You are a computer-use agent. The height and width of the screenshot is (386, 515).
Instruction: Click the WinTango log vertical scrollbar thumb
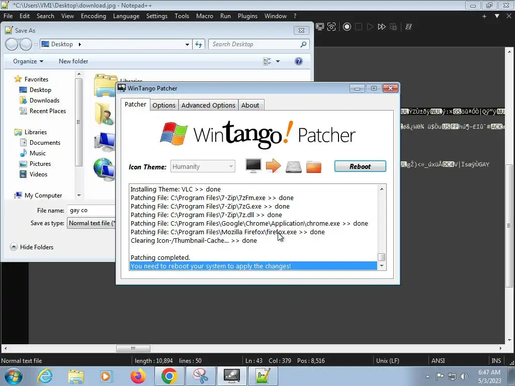tap(381, 257)
